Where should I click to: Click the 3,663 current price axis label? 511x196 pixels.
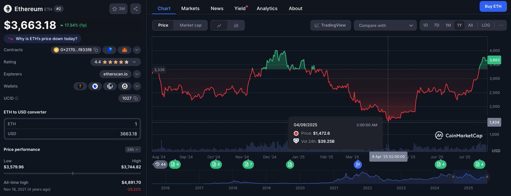494,60
